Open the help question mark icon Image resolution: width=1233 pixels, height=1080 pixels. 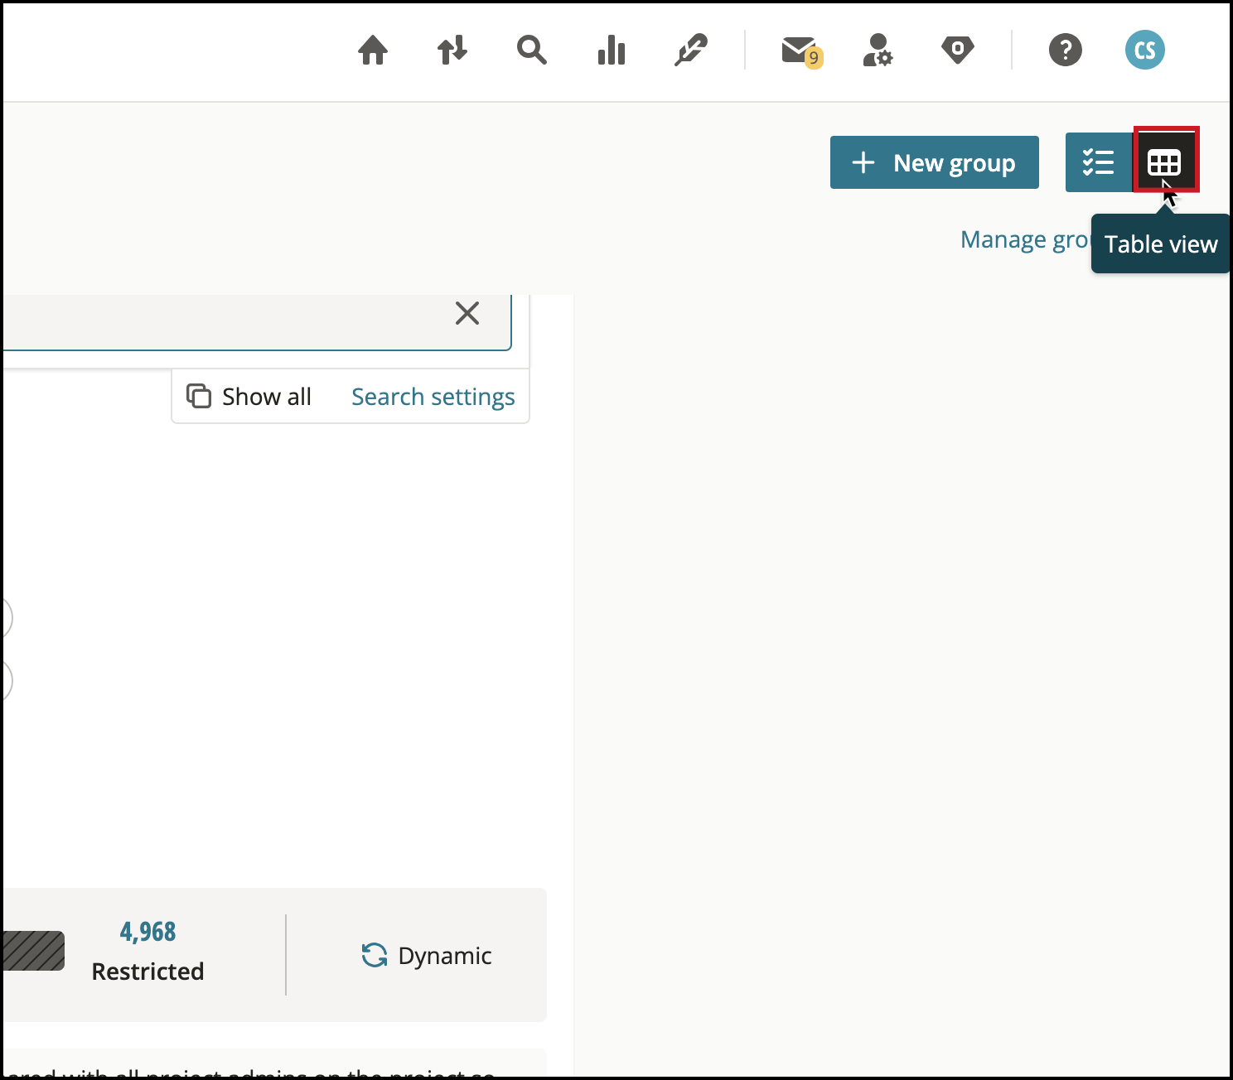(x=1066, y=51)
